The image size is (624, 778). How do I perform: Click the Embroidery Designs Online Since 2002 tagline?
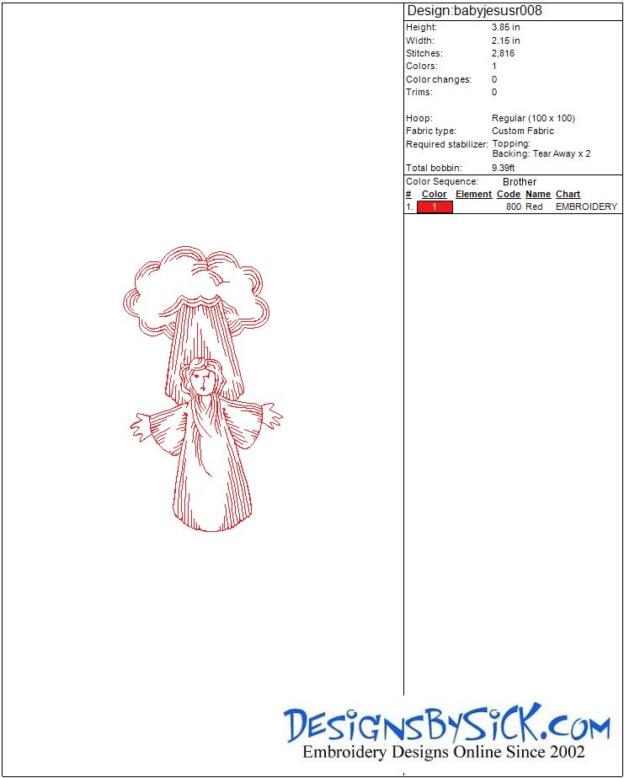pos(443,752)
